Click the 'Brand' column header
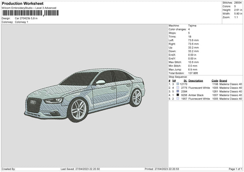244x172 pixels. pos(223,81)
